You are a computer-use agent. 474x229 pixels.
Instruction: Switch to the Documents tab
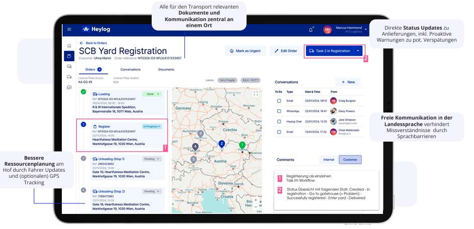point(166,69)
